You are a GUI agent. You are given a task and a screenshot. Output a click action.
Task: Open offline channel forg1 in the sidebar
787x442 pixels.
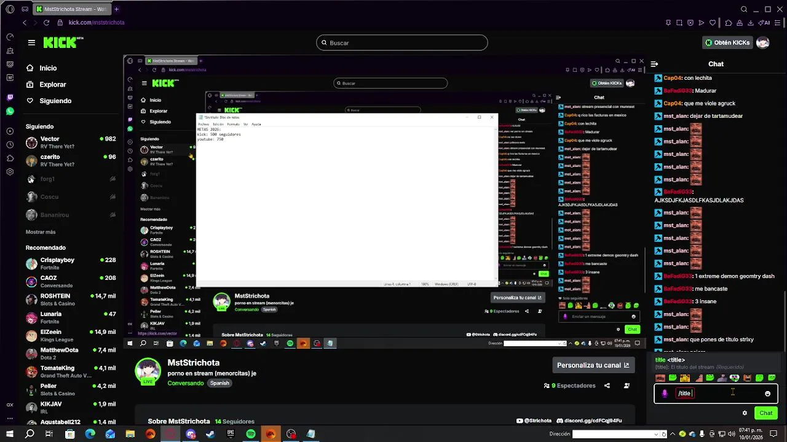coord(71,179)
